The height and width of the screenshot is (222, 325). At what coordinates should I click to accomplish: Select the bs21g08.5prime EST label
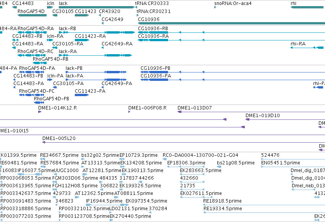236,163
